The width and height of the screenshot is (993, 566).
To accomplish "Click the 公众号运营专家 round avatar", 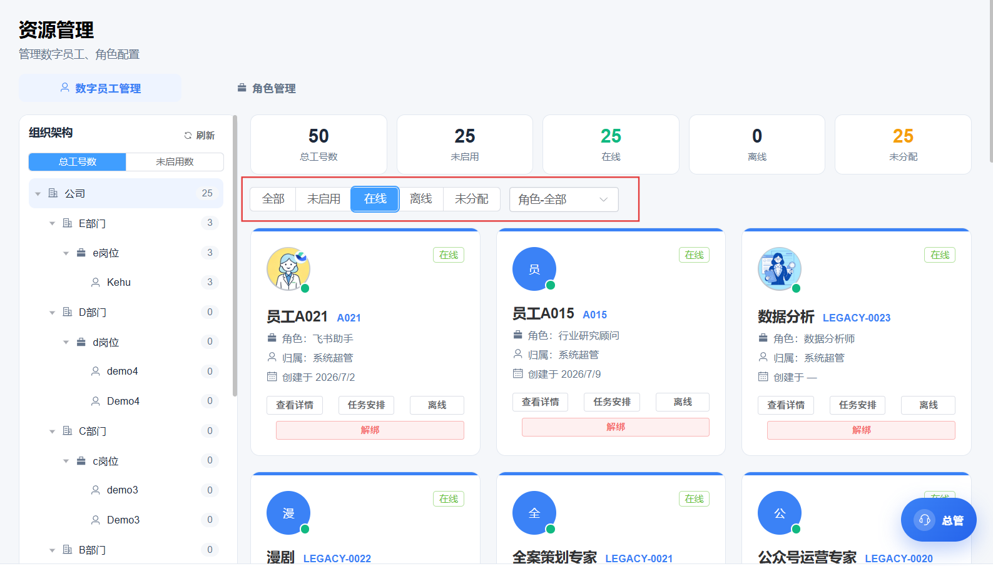I will pyautogui.click(x=780, y=513).
